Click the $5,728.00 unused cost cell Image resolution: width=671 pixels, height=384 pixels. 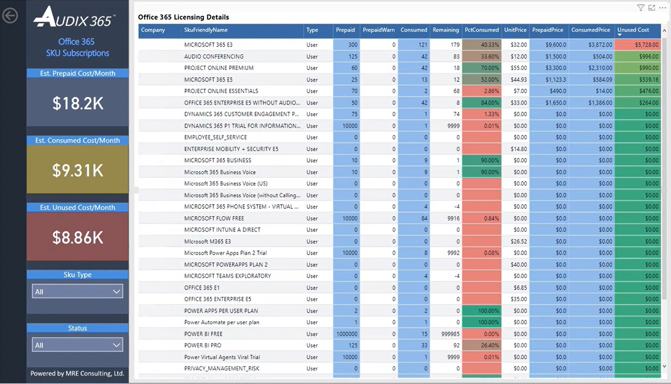coord(638,45)
